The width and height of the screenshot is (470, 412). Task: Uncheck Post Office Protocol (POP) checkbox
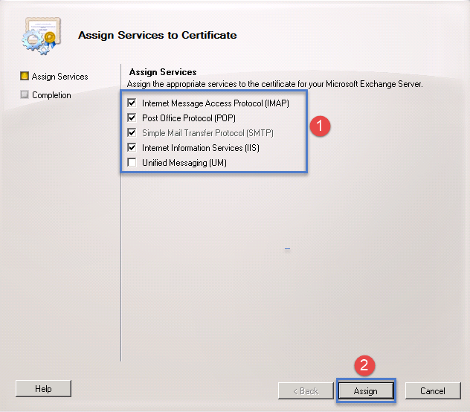coord(132,118)
